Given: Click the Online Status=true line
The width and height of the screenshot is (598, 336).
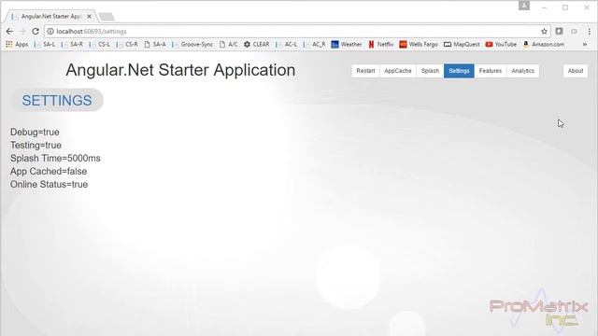Looking at the screenshot, I should tap(49, 185).
